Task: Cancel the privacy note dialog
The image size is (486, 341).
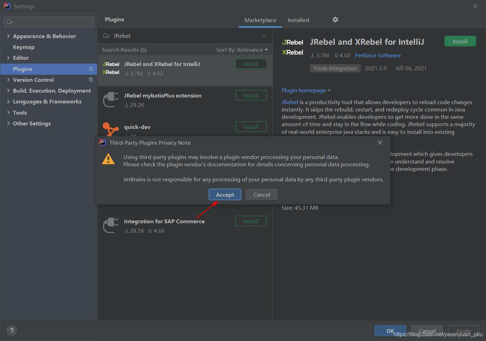Action: click(x=261, y=195)
